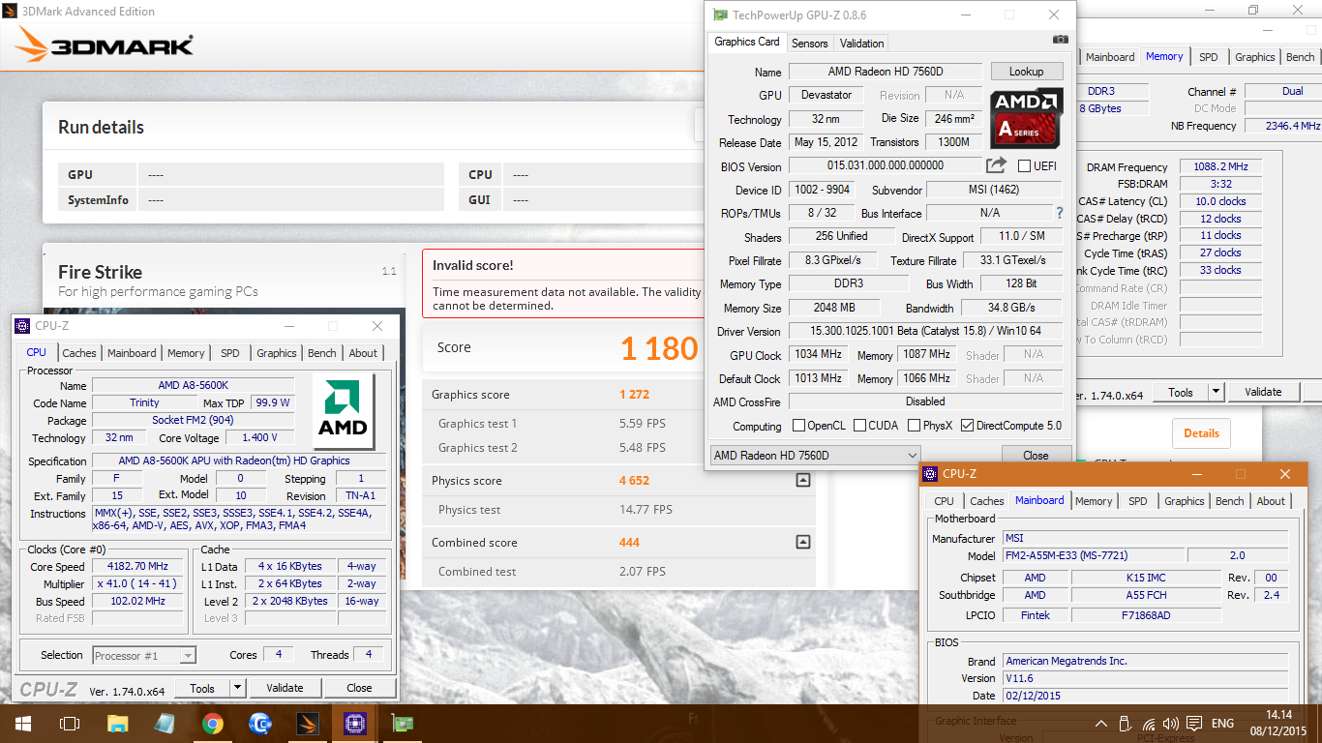The image size is (1322, 743).
Task: Click Close in CPU-Z CPU window
Action: pyautogui.click(x=359, y=688)
